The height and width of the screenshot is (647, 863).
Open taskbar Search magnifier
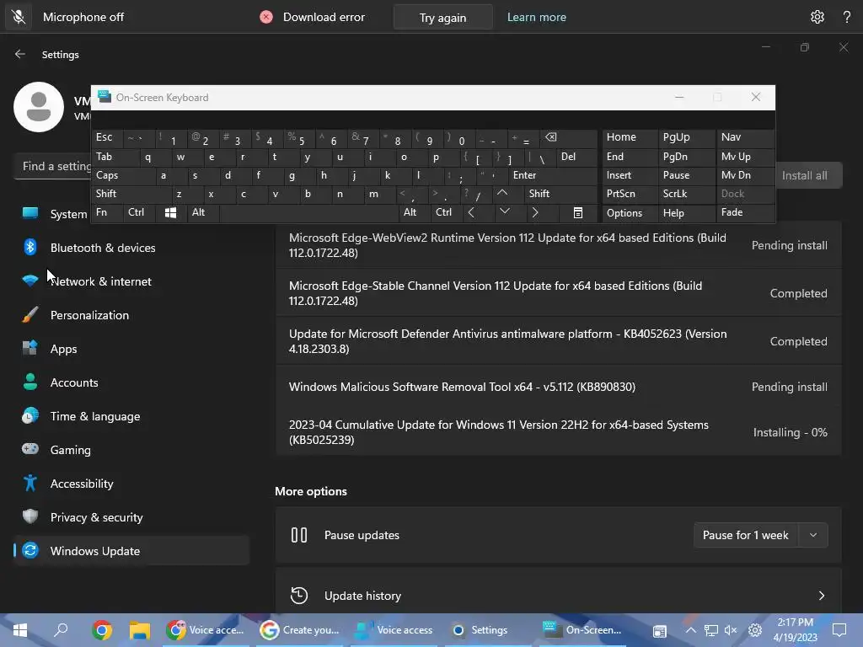click(61, 630)
